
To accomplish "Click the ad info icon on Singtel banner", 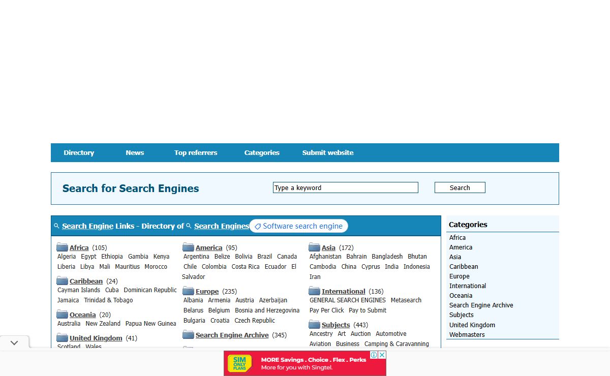I will click(x=375, y=355).
